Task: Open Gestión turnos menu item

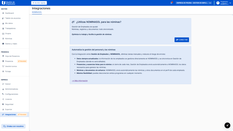Action: point(11,66)
